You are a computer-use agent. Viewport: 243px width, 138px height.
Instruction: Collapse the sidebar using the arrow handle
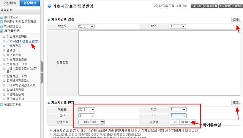[x=42, y=72]
